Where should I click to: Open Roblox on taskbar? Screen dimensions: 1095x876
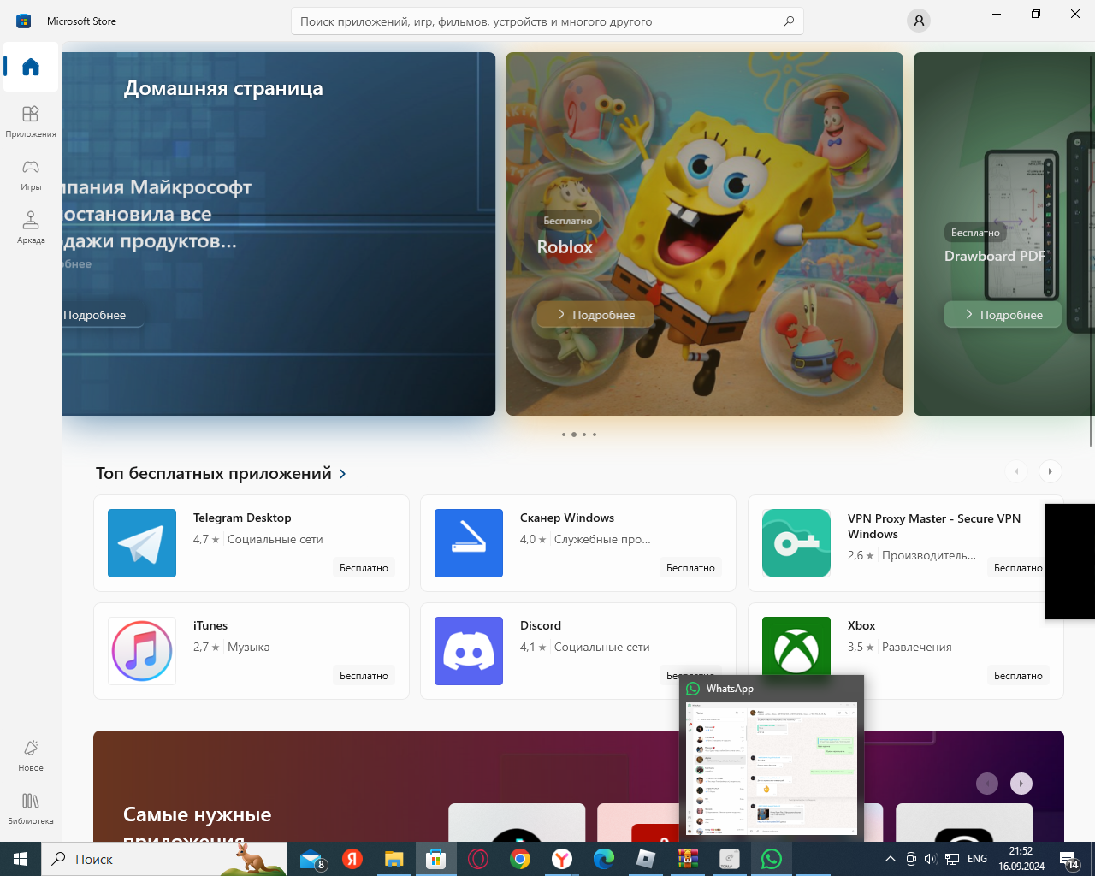646,859
